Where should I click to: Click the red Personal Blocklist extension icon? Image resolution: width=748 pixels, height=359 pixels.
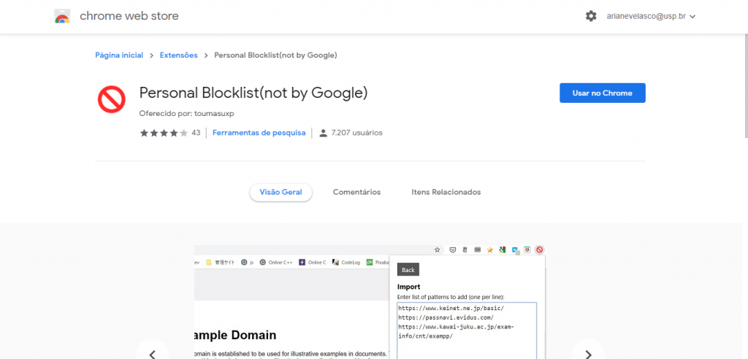pyautogui.click(x=112, y=100)
